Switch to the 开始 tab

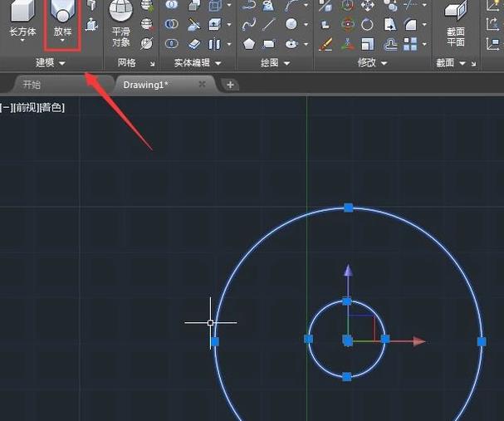[x=32, y=85]
